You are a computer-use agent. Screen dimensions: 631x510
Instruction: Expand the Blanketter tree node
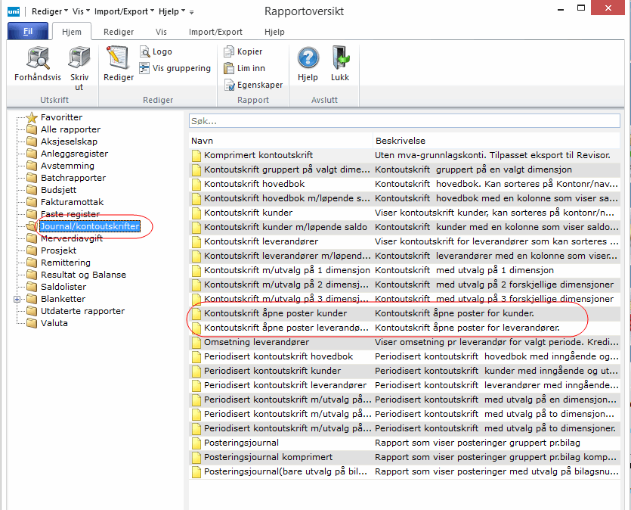tap(17, 299)
